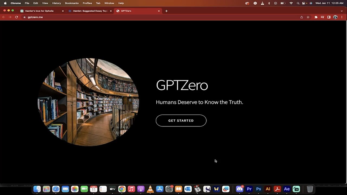347x195 pixels.
Task: Open a new browser tab
Action: point(166,11)
